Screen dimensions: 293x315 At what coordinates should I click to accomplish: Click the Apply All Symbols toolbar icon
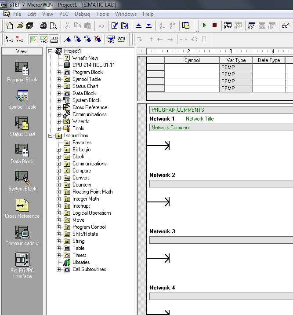click(111, 39)
